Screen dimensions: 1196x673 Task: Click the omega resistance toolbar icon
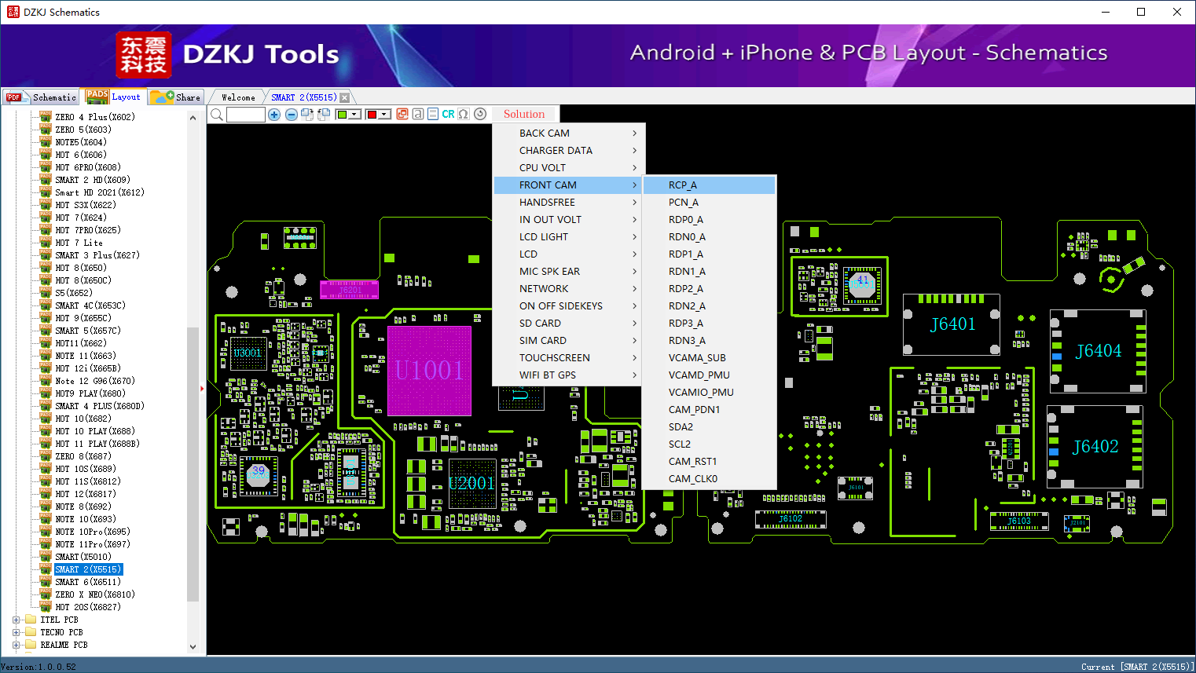pyautogui.click(x=464, y=114)
